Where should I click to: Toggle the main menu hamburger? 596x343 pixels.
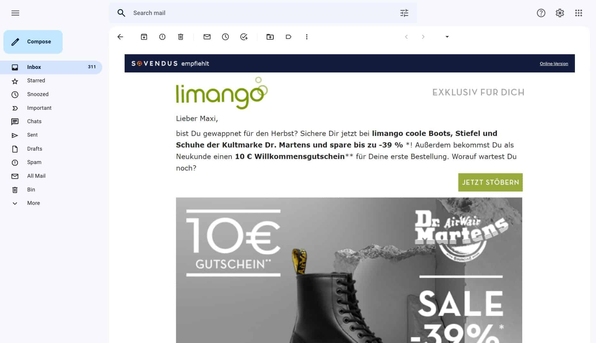(15, 13)
